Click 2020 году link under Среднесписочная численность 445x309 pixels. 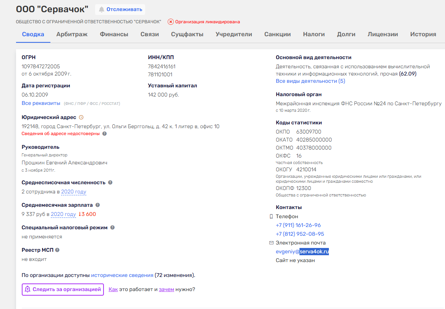click(x=73, y=192)
